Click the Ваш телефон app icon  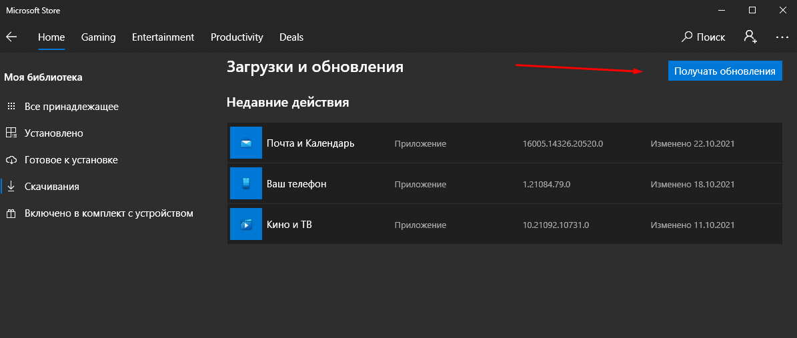click(x=246, y=183)
